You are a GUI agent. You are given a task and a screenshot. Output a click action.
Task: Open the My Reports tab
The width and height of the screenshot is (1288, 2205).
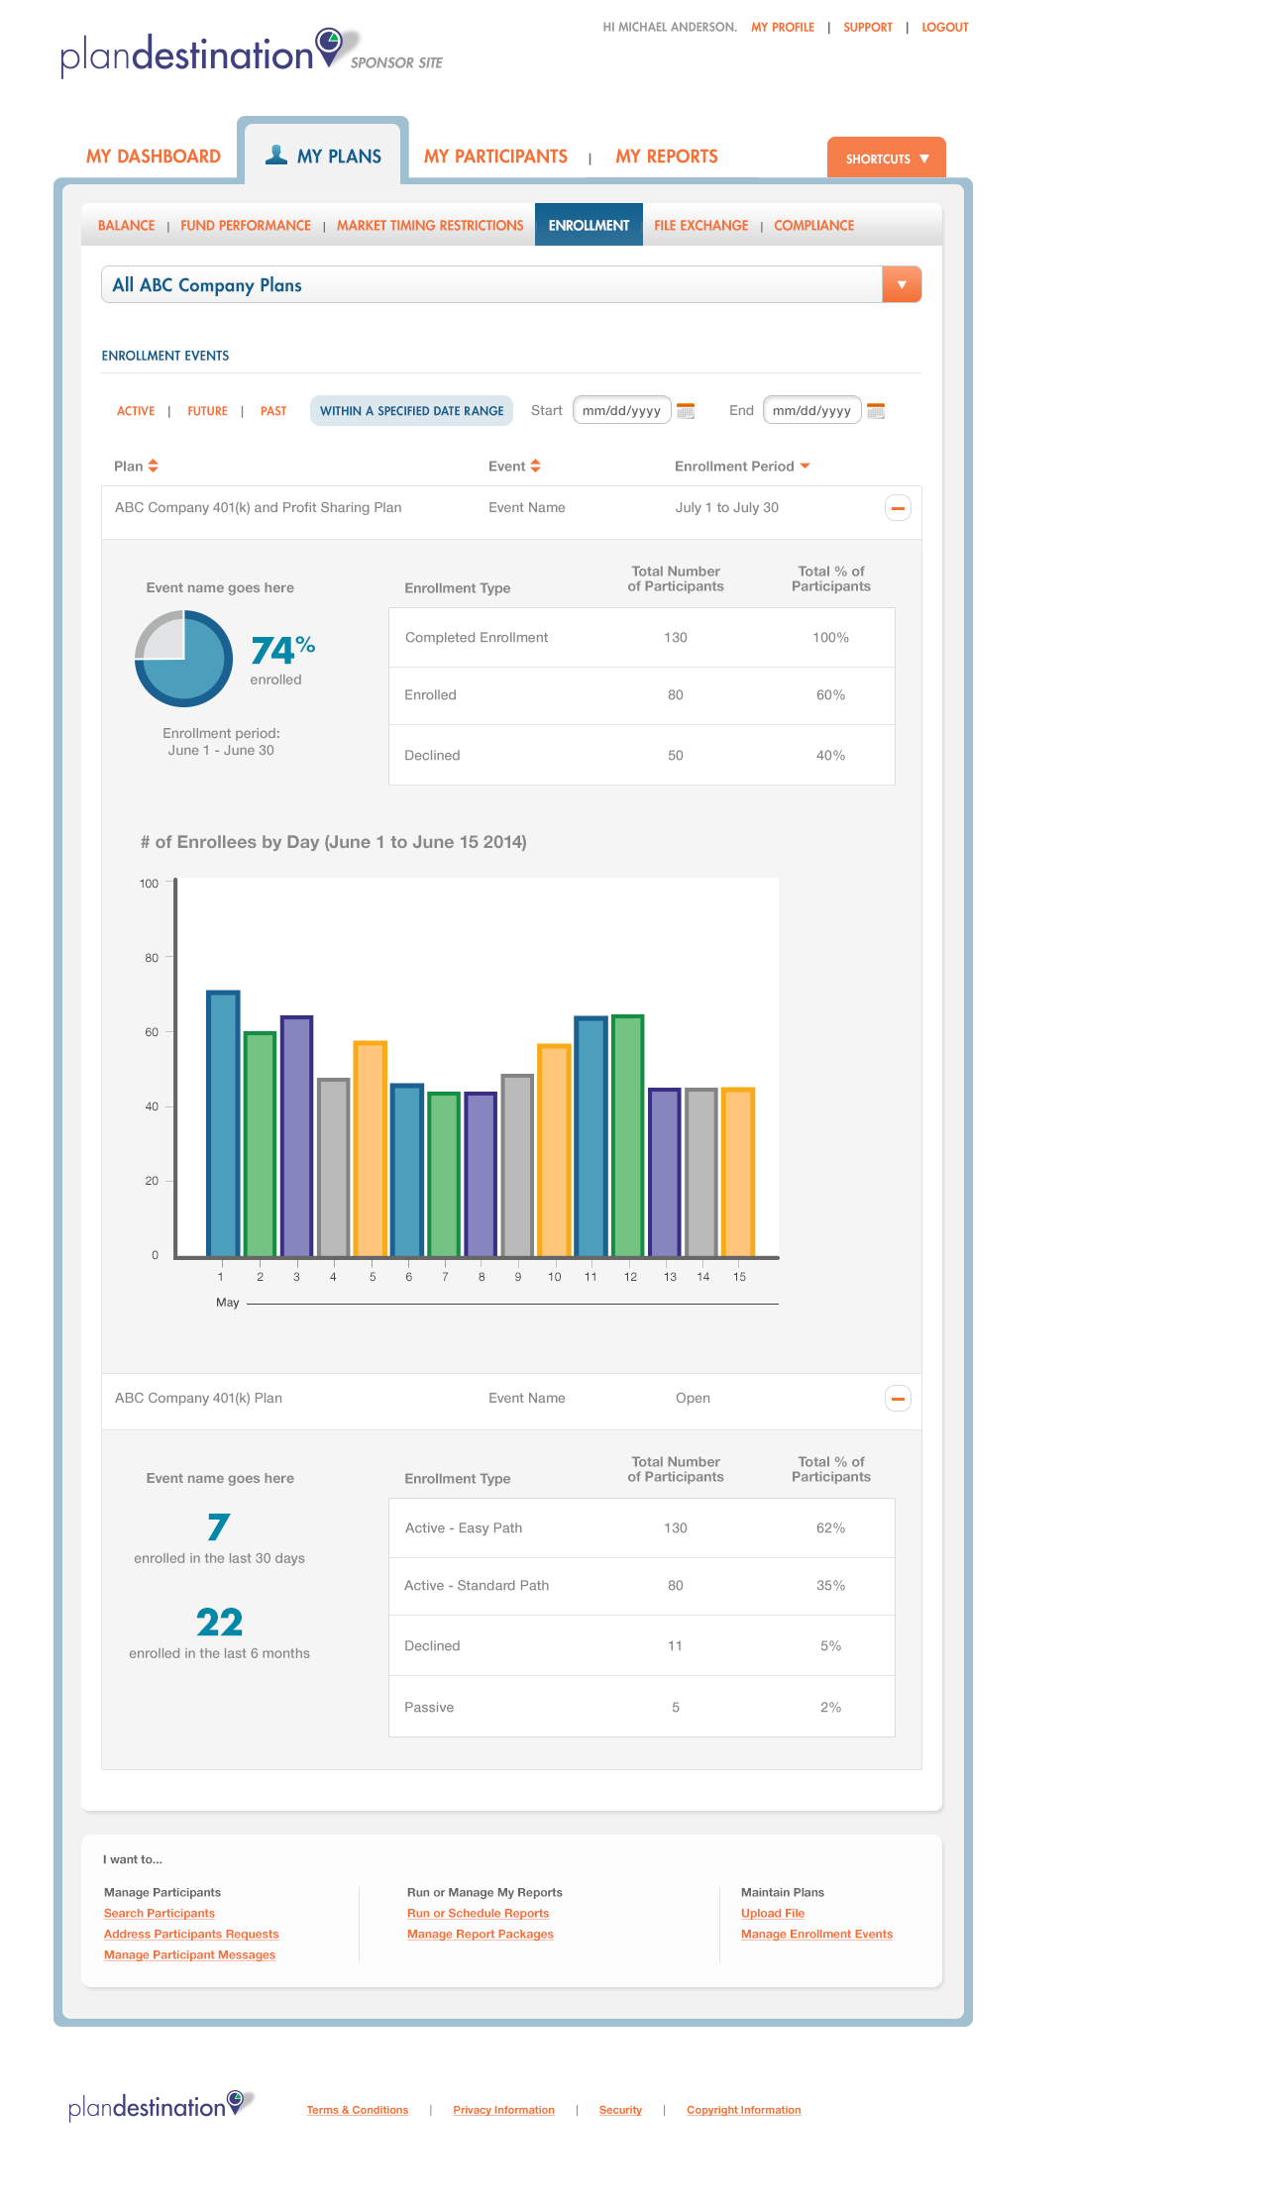pos(667,157)
